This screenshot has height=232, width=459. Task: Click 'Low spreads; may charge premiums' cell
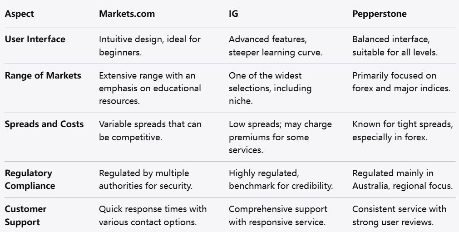tap(280, 137)
